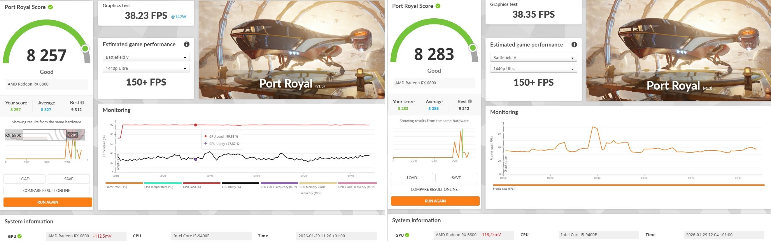Click COMPARE RESULT ONLINE in left panel
This screenshot has height=242, width=771.
(x=47, y=191)
